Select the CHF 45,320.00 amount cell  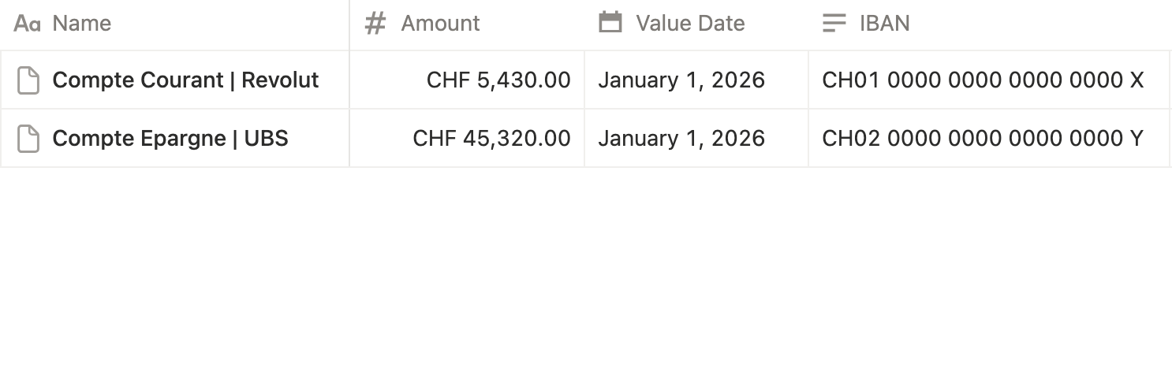[x=467, y=139]
